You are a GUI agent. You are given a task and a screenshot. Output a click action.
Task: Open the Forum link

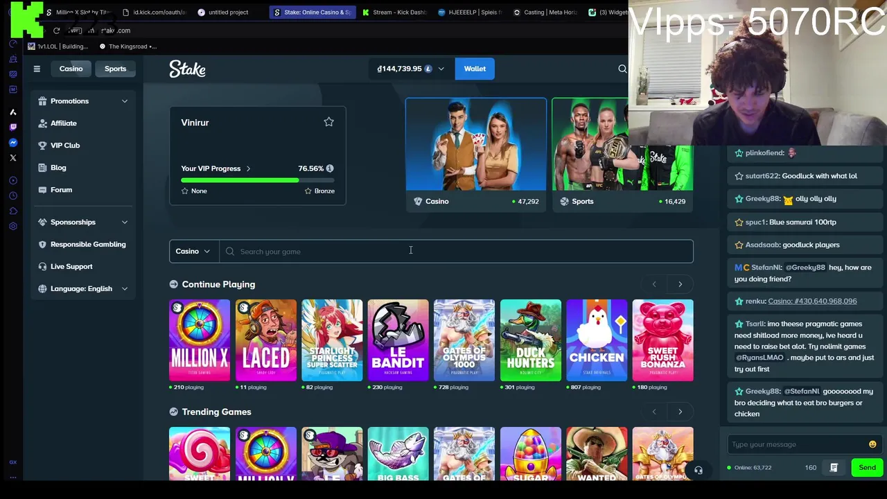(x=61, y=189)
